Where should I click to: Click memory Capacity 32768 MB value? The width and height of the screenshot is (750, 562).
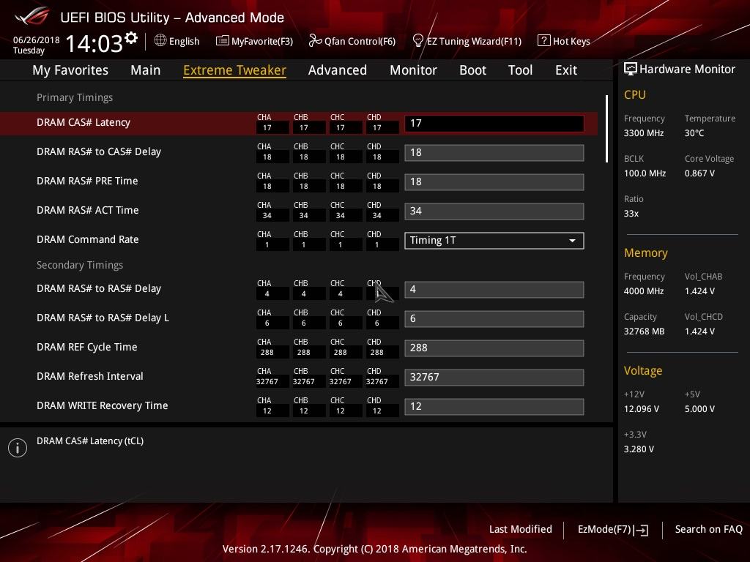[644, 331]
